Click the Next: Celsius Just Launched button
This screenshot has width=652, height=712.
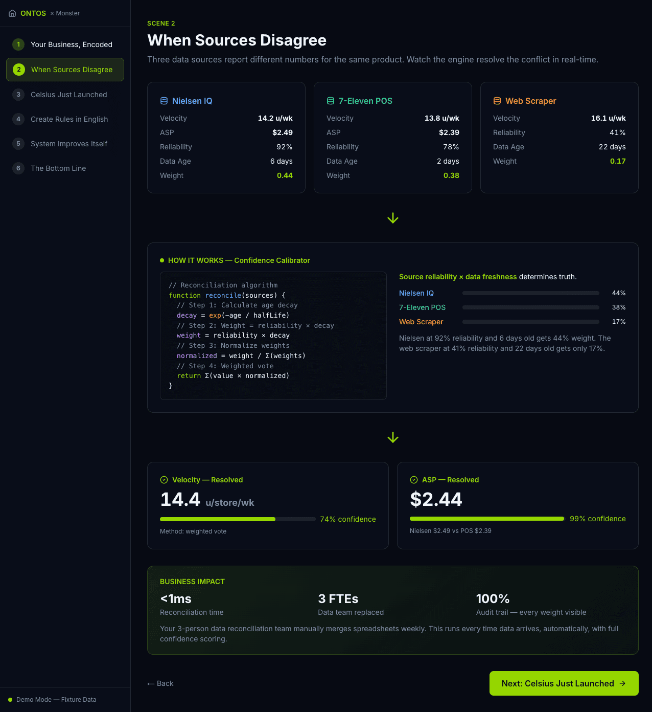(564, 683)
